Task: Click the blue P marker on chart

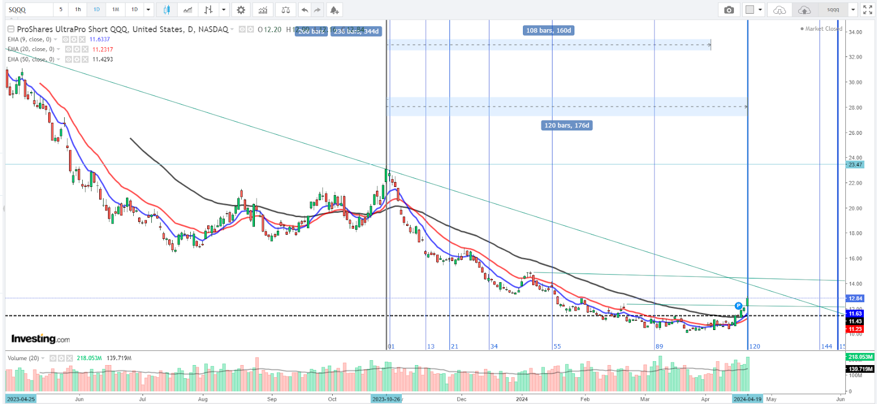Action: coord(738,306)
